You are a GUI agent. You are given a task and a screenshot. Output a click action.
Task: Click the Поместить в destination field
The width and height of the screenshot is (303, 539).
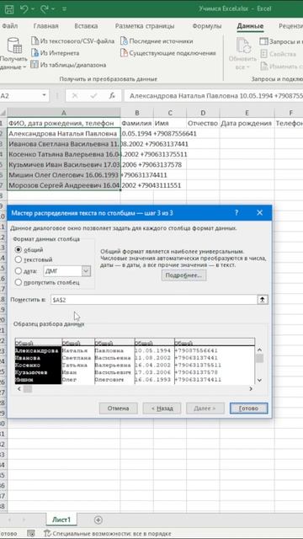[x=154, y=300]
